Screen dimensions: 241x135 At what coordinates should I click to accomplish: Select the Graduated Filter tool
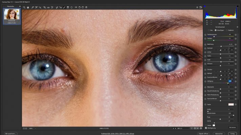tap(68, 7)
